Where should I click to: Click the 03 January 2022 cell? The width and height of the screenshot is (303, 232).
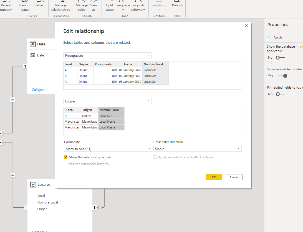point(130,82)
